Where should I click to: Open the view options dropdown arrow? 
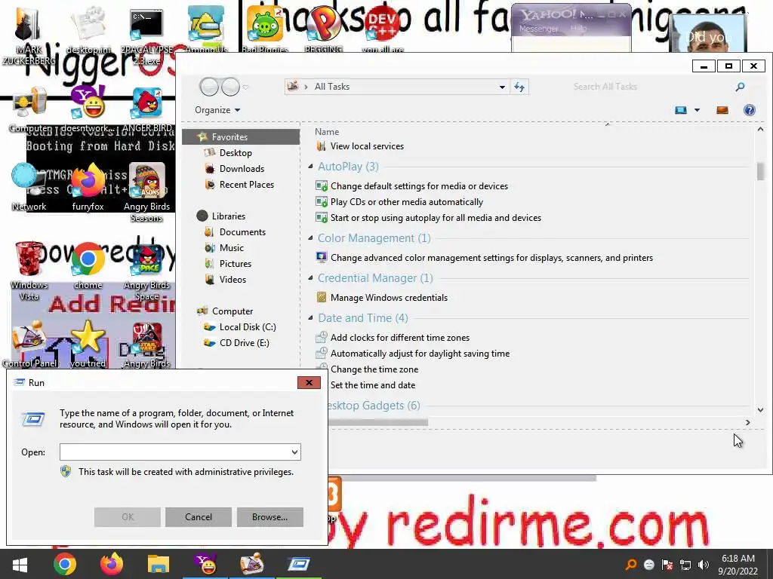[697, 110]
